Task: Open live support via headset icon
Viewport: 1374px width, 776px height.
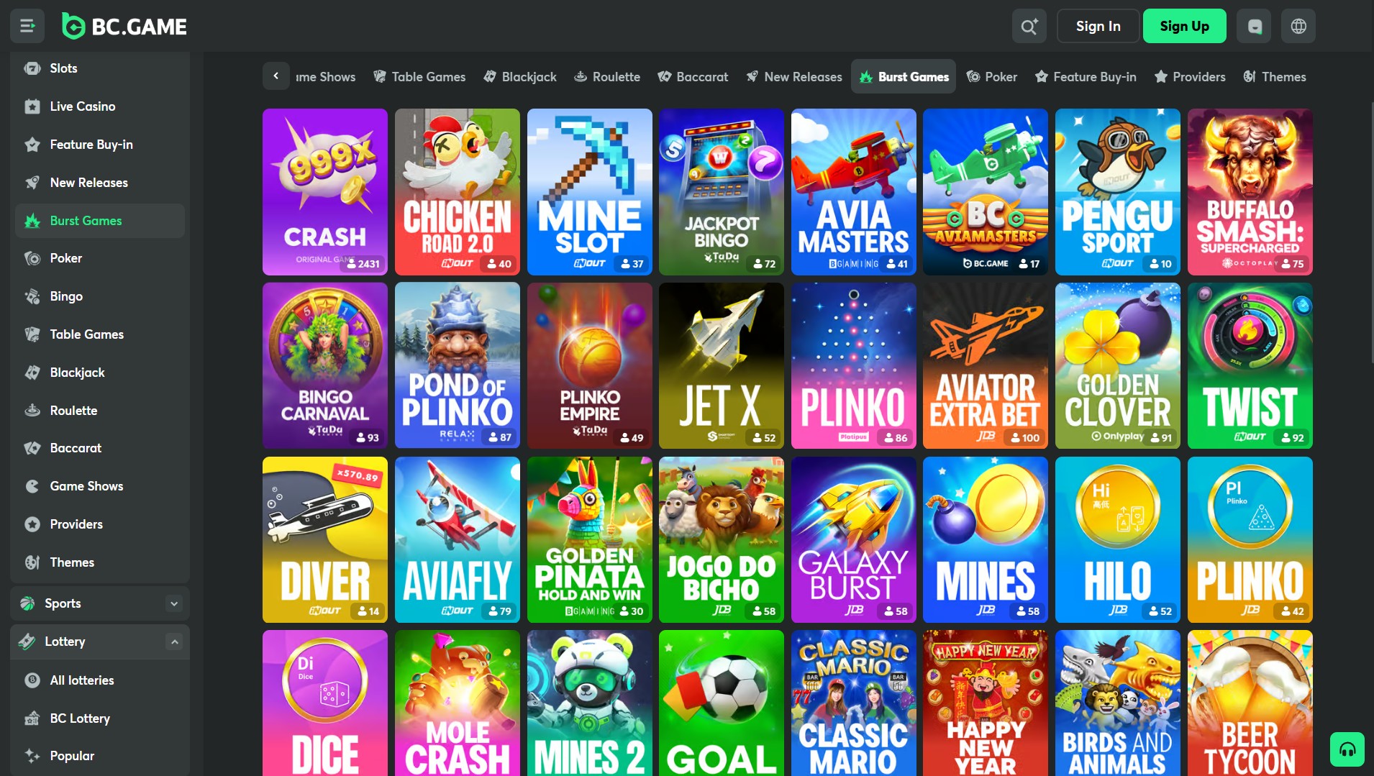Action: point(1348,749)
